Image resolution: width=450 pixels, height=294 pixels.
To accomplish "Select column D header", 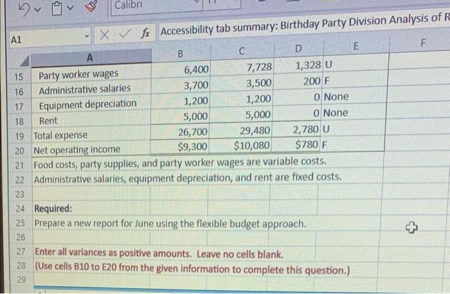I will pyautogui.click(x=298, y=49).
